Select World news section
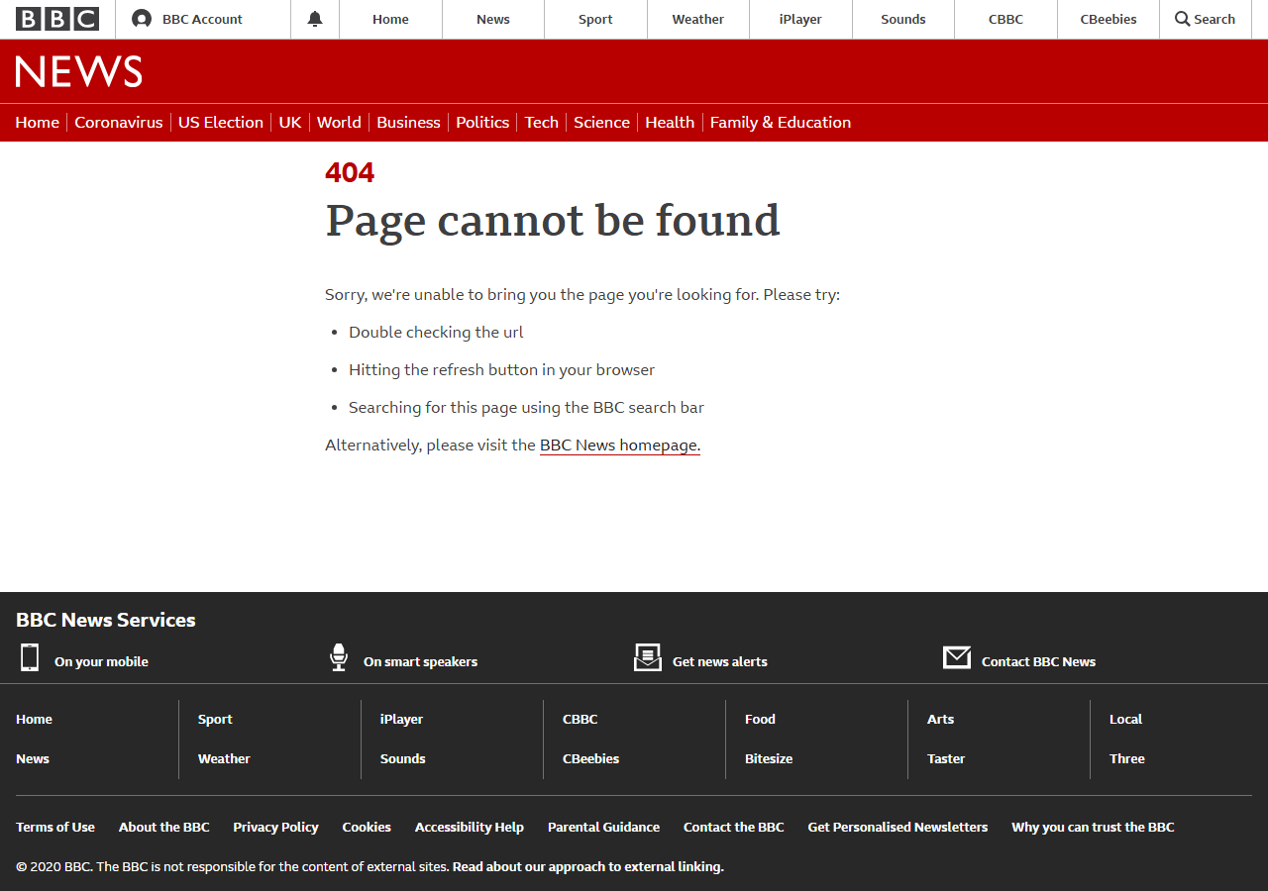1268x891 pixels. (339, 122)
